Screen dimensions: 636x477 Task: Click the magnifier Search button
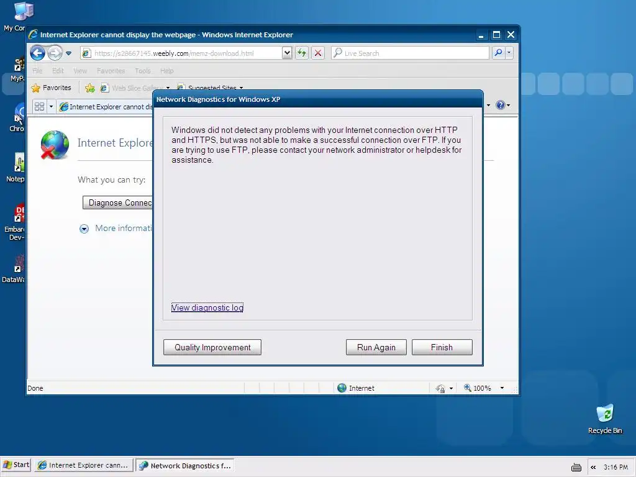coord(498,53)
